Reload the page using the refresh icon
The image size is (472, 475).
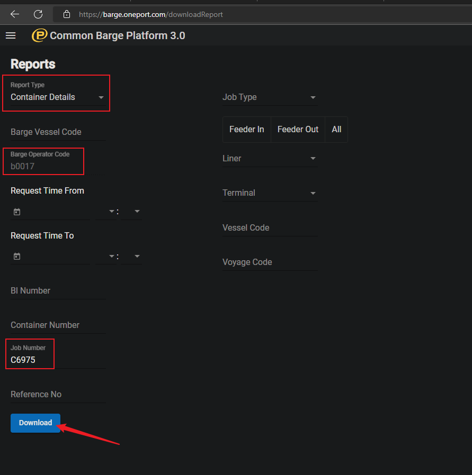pos(38,14)
